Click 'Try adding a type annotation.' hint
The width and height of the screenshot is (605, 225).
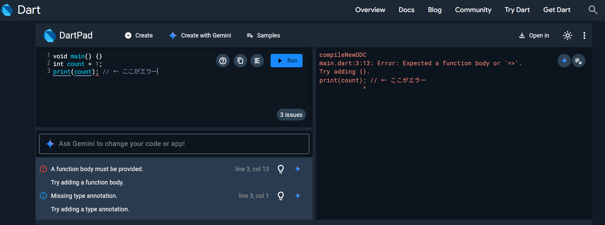pyautogui.click(x=90, y=209)
